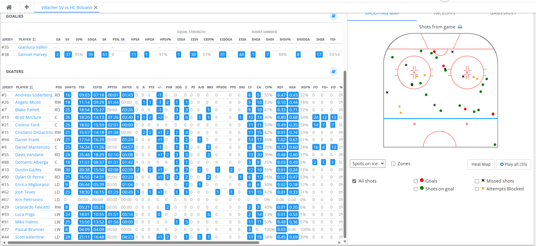The width and height of the screenshot is (536, 246).
Task: Click the print icon beside Shots from game
Action: pyautogui.click(x=460, y=27)
